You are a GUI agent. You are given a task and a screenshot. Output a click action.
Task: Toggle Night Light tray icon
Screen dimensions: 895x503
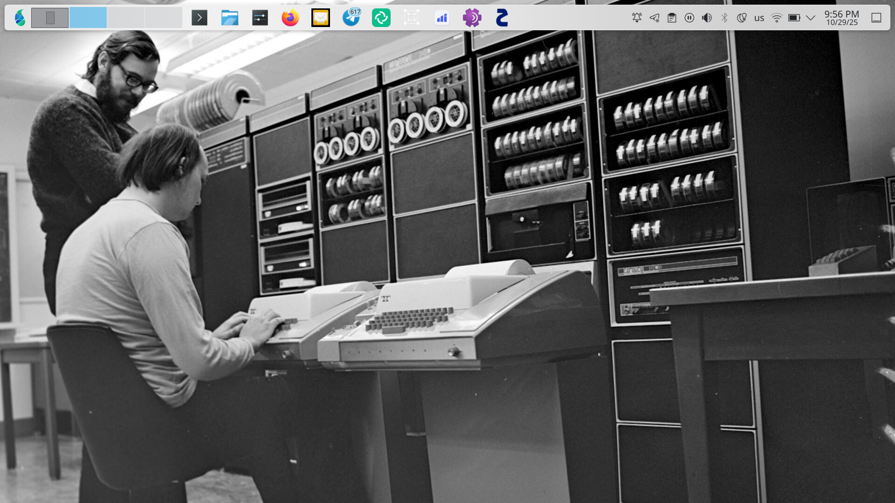(x=742, y=18)
